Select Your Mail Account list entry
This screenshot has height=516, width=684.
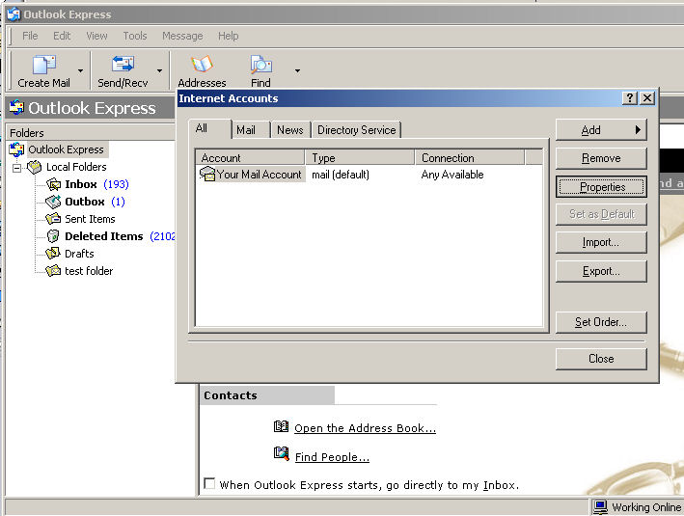click(259, 175)
